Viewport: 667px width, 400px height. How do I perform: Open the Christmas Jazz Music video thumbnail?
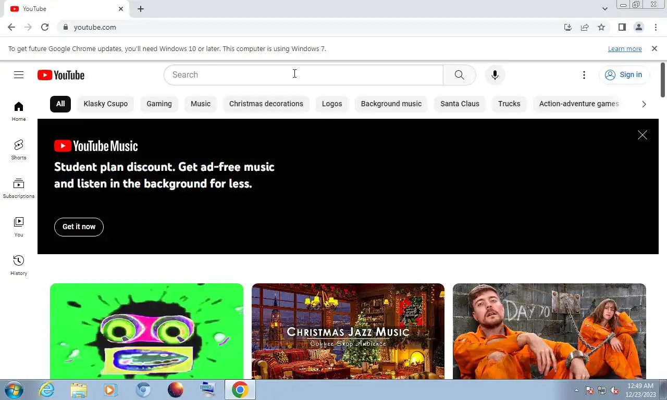348,331
